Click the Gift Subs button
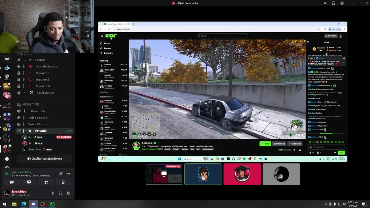 (x=279, y=144)
